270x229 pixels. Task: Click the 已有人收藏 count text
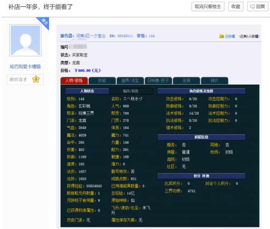249,36
